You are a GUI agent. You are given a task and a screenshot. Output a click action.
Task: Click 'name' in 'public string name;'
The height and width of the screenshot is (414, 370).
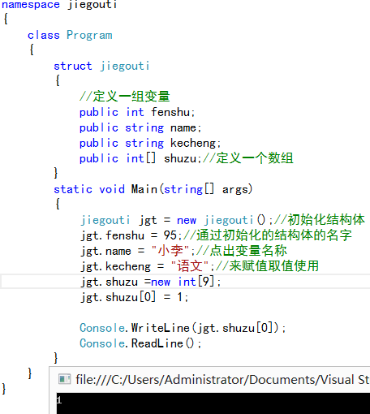click(x=183, y=127)
